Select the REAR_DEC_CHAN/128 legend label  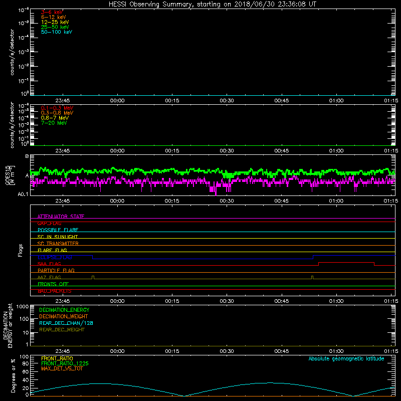point(66,323)
